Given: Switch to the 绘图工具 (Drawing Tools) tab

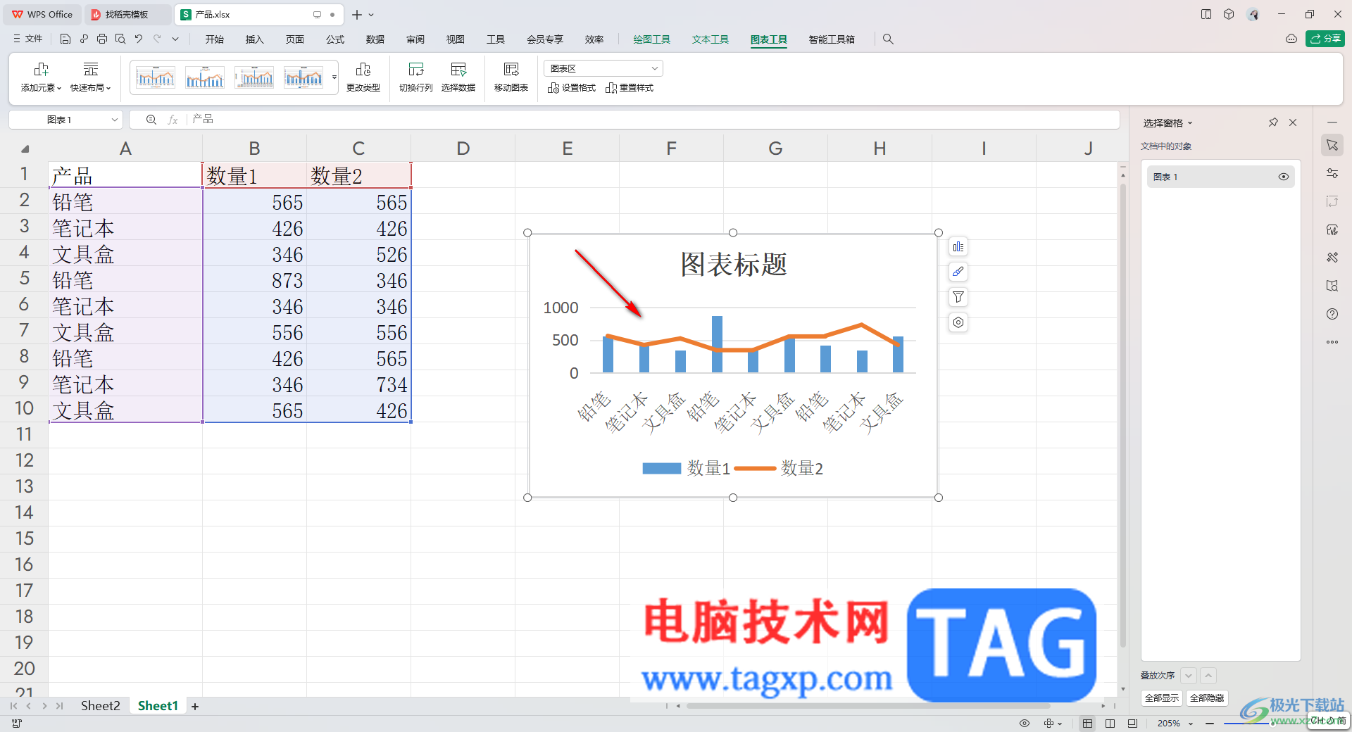Looking at the screenshot, I should coord(651,39).
